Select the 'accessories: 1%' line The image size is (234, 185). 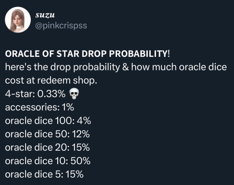[x=39, y=107]
